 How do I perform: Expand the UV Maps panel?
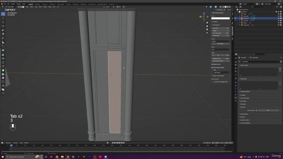pyautogui.click(x=243, y=95)
